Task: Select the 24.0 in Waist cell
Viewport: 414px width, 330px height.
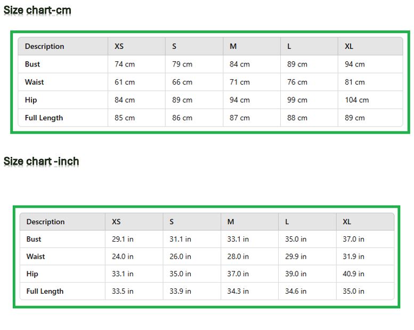Action: coord(123,257)
